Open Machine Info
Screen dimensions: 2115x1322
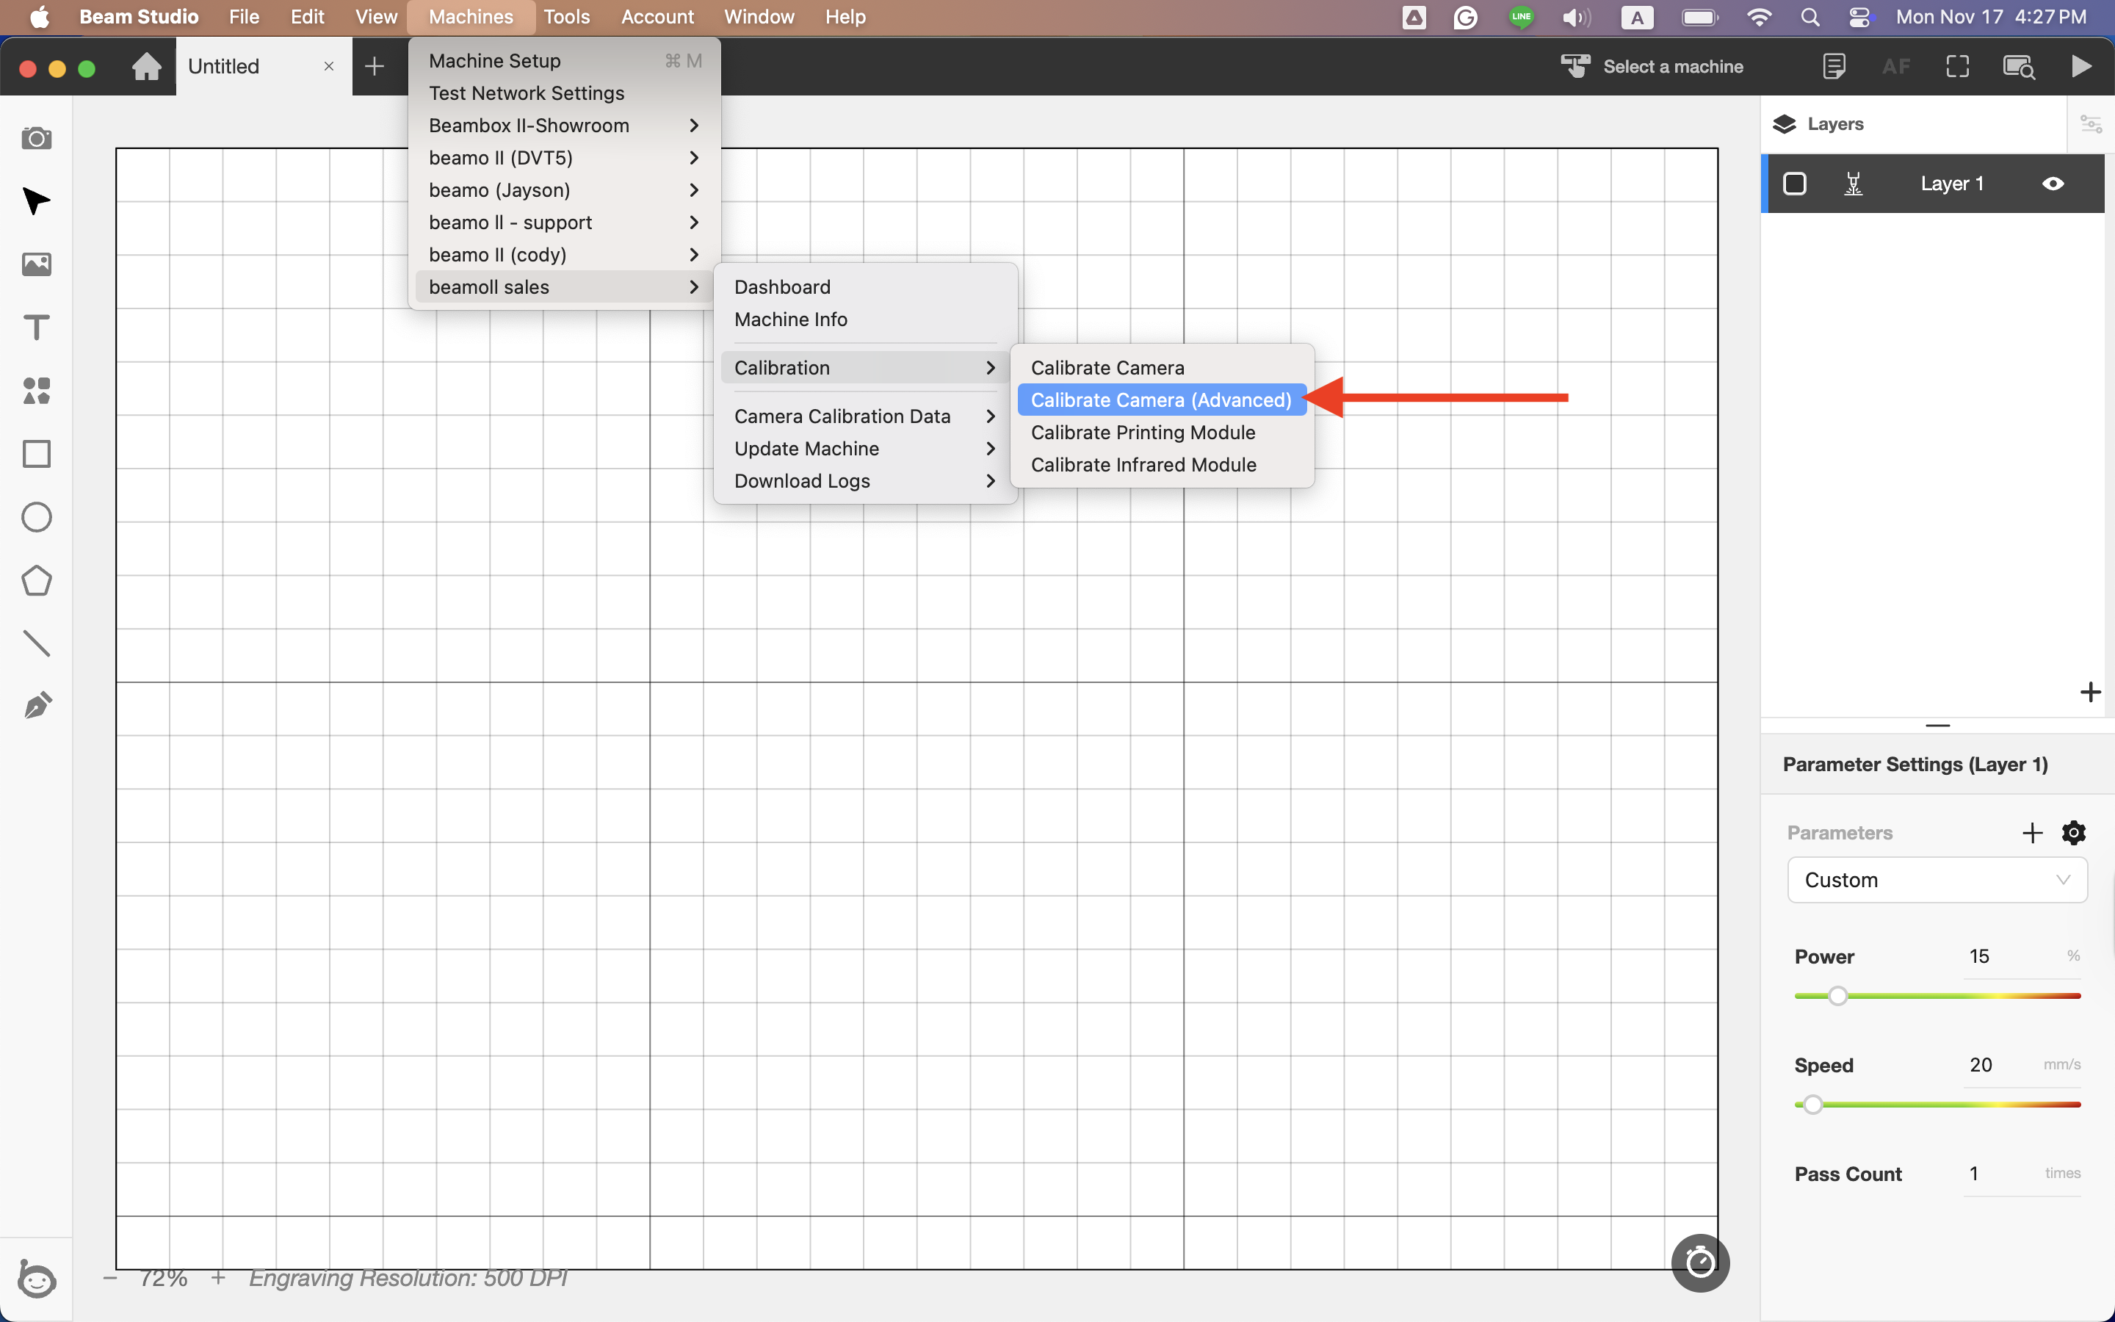[x=865, y=319]
